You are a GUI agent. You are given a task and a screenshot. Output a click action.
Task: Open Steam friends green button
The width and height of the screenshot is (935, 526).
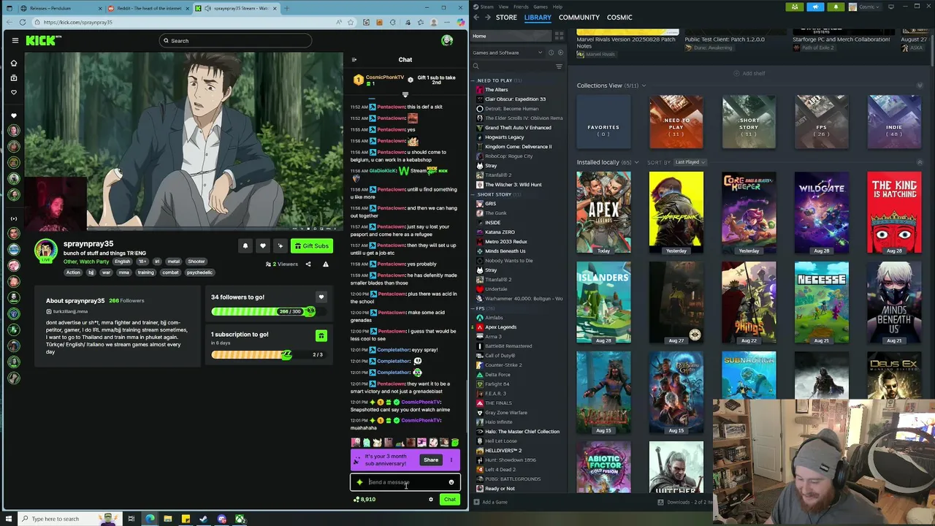795,7
